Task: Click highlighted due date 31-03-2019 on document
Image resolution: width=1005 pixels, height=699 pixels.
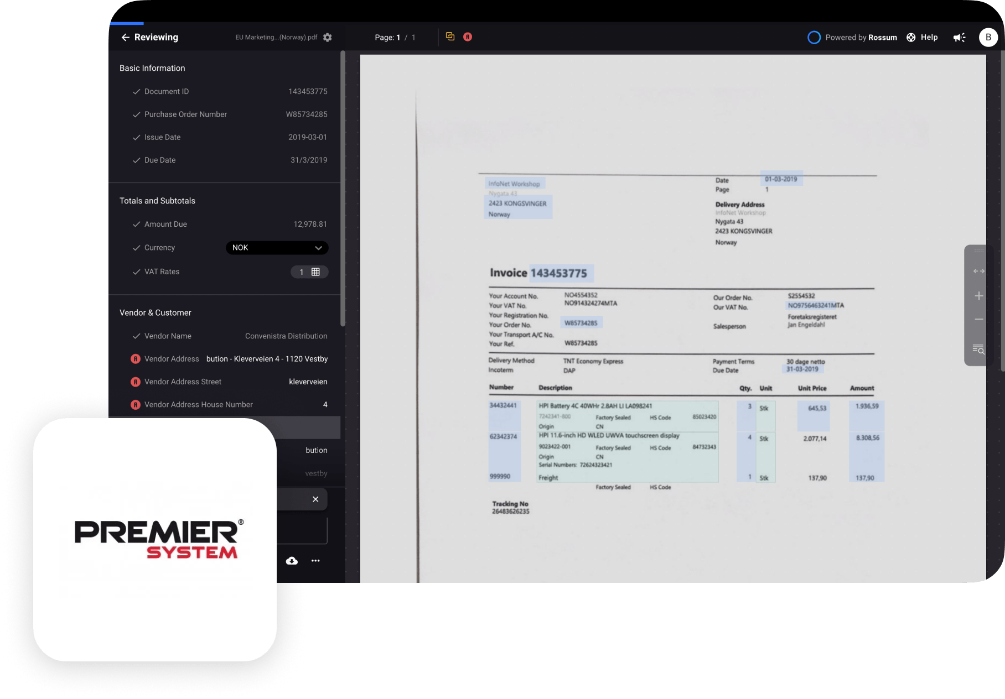Action: tap(802, 369)
